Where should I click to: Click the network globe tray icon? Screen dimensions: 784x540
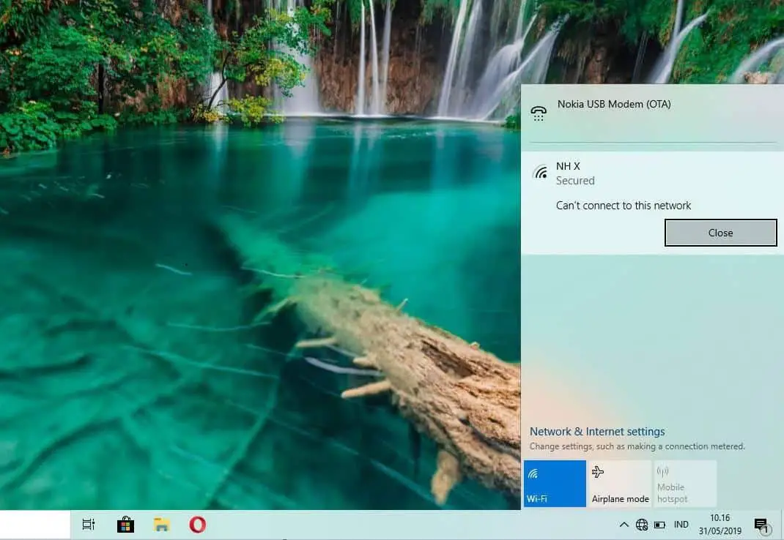642,525
